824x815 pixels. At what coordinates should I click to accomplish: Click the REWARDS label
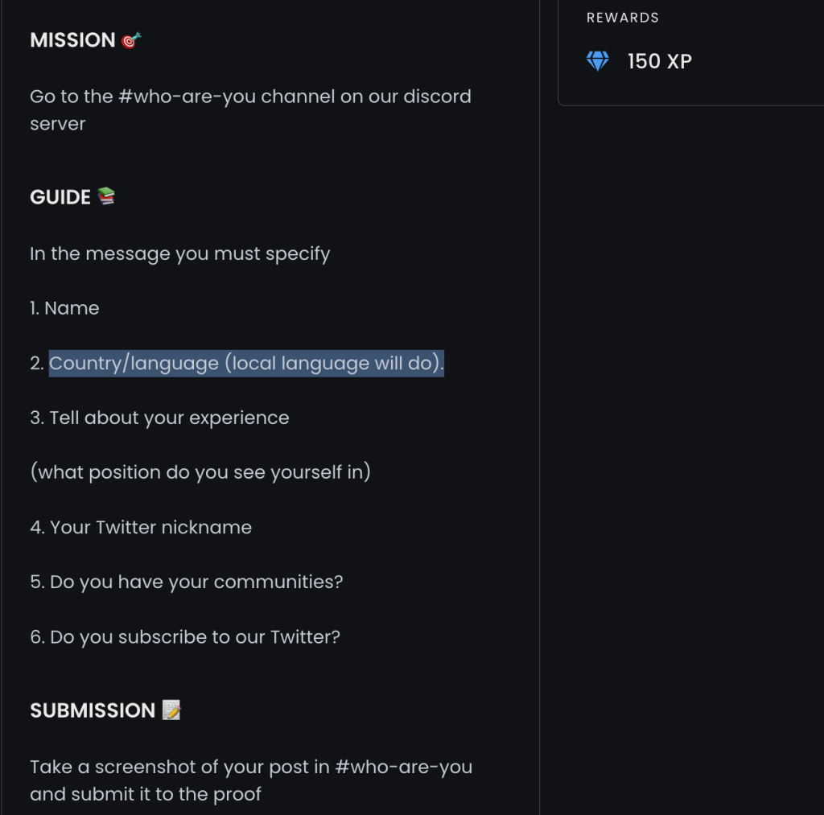pyautogui.click(x=623, y=18)
